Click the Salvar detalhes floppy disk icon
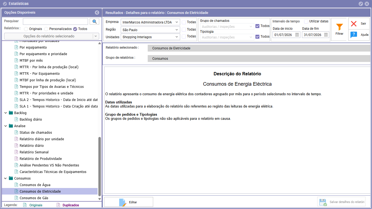Viewport: 372px width, 209px height. 323,202
